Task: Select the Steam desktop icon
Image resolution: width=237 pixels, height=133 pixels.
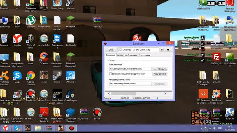Action: [57, 77]
